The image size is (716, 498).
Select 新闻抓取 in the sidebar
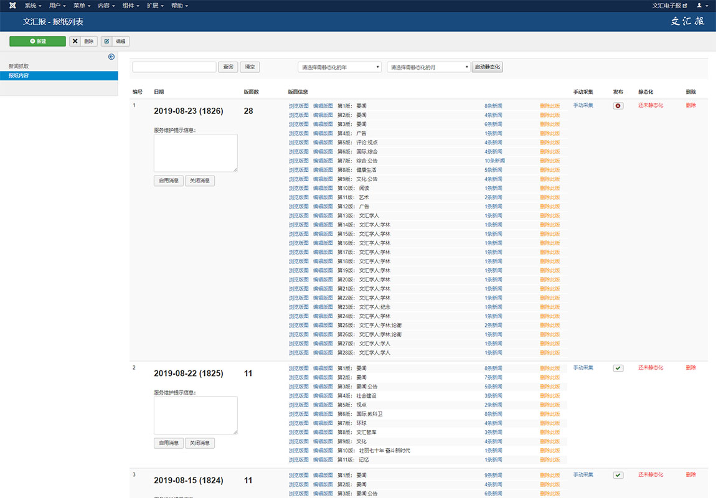tap(19, 66)
